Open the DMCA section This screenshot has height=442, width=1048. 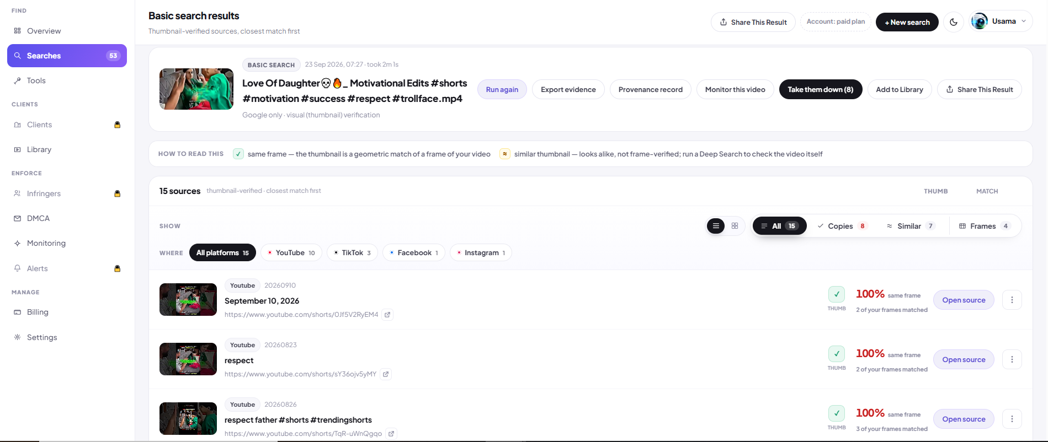(x=67, y=218)
